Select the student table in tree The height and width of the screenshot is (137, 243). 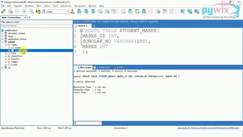(18, 48)
